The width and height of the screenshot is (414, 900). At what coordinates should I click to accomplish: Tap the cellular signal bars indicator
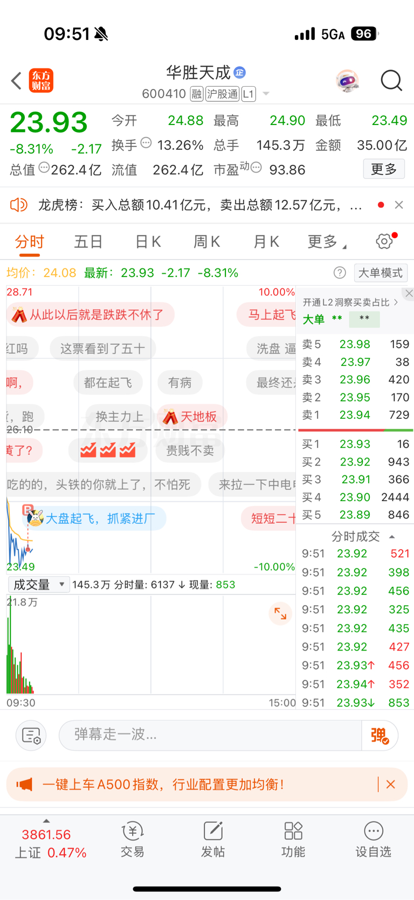(x=305, y=34)
